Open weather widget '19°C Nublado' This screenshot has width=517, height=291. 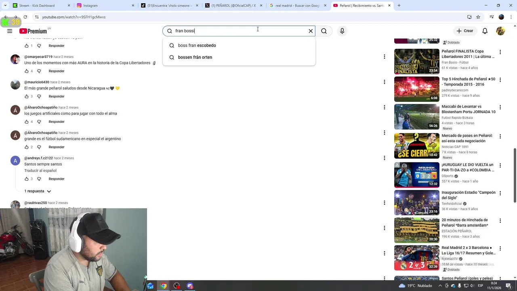[415, 286]
